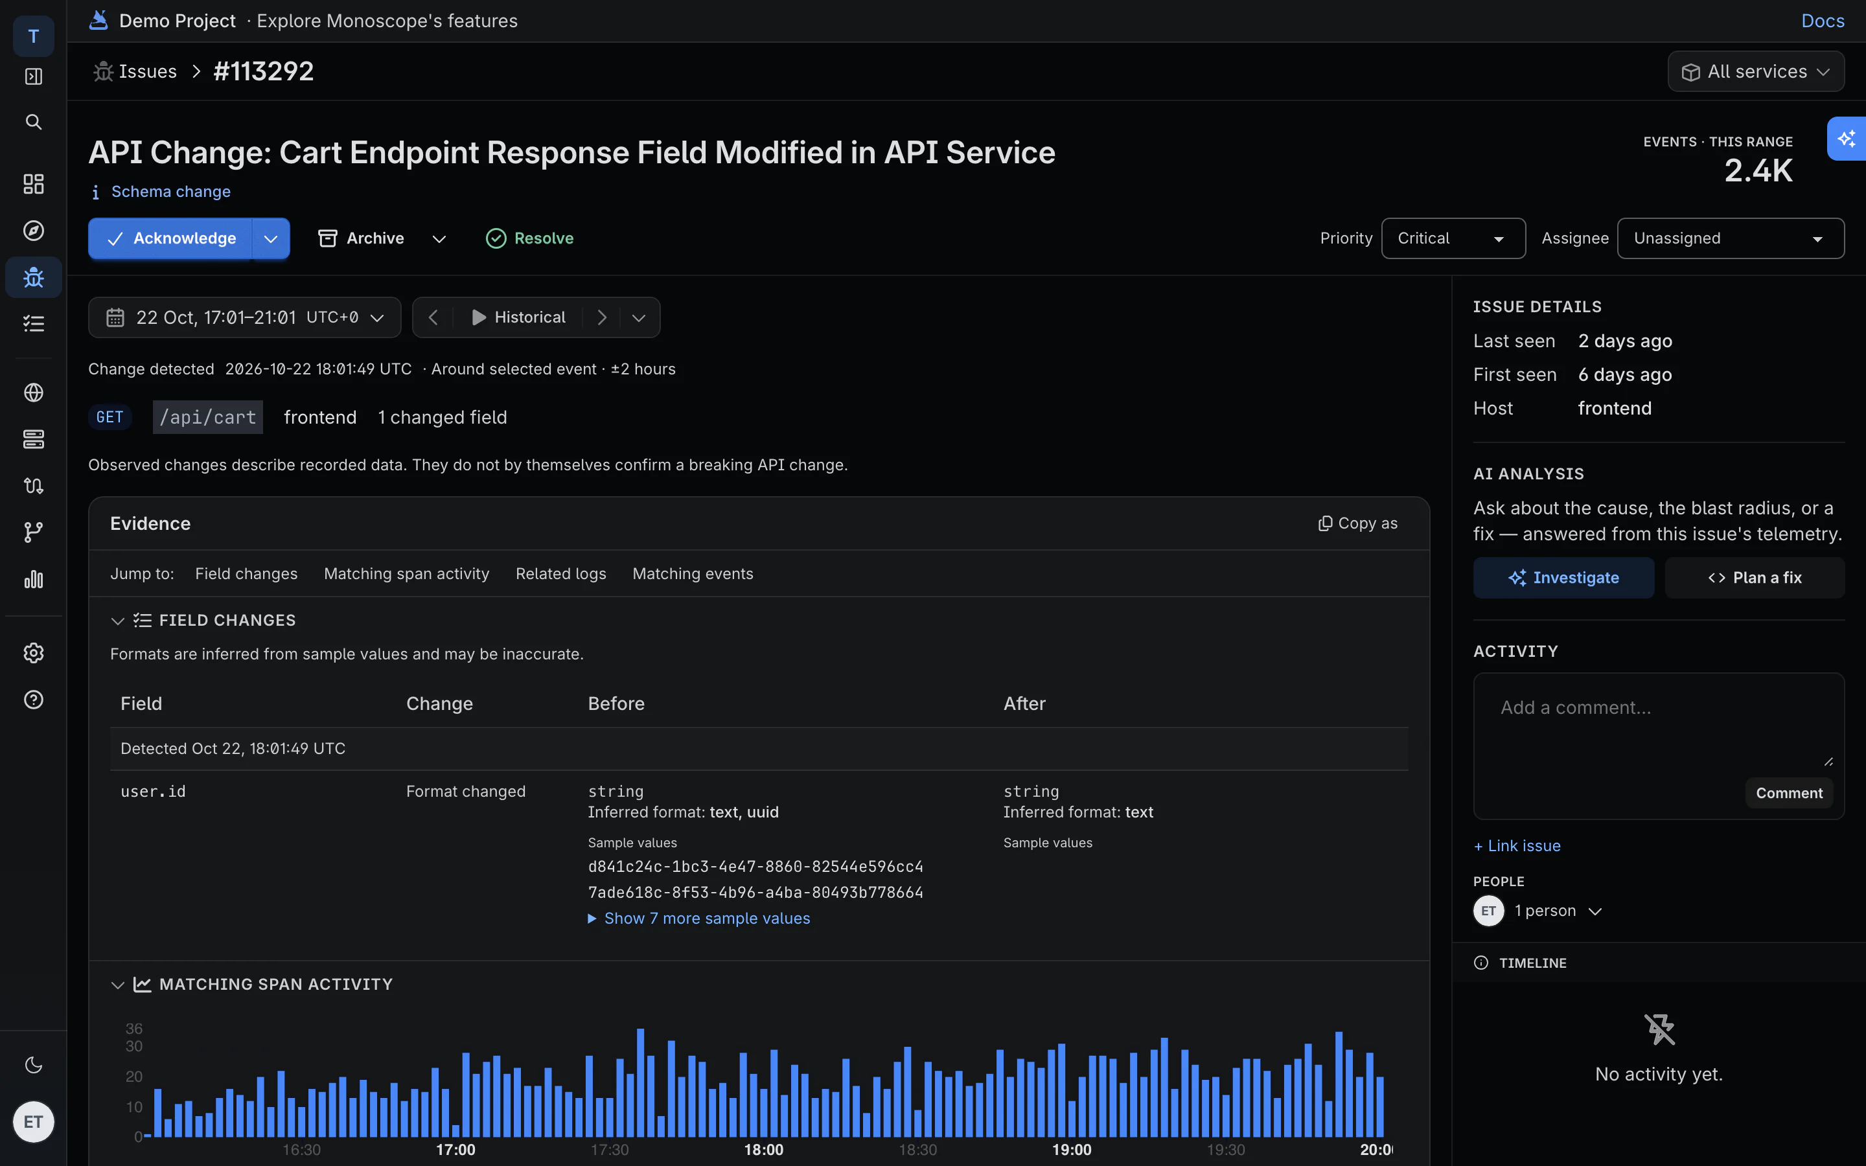Open the git branch icon in sidebar
The image size is (1866, 1166).
tap(33, 532)
